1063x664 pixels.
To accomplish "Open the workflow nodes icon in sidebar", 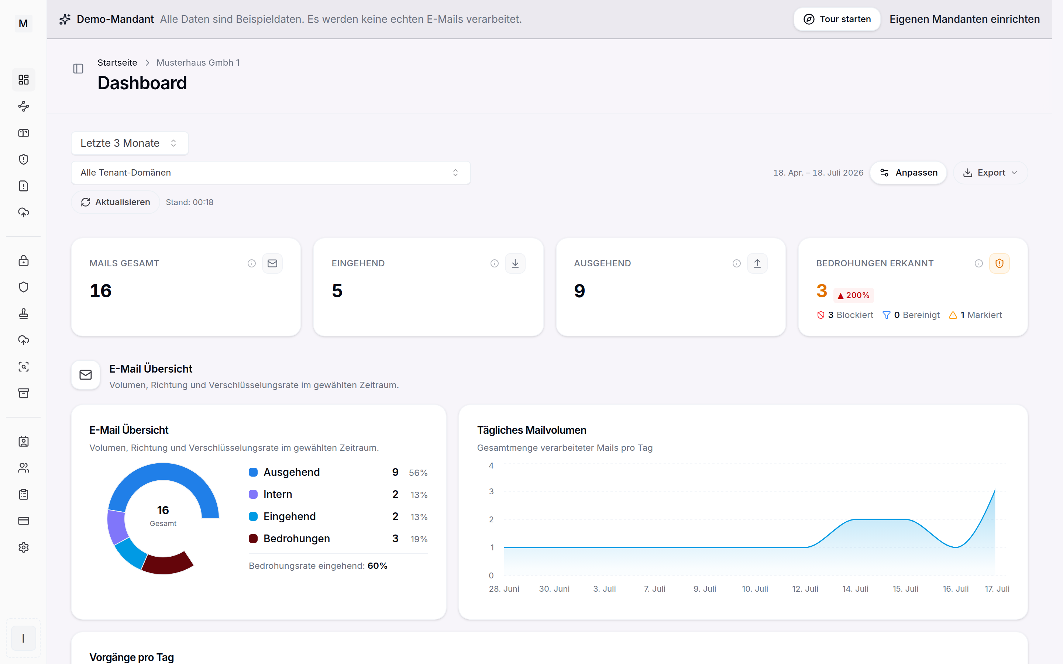I will (23, 106).
